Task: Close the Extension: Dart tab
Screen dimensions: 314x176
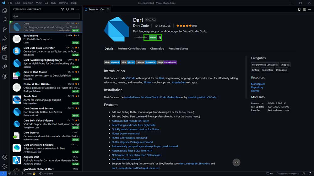Action: [108, 9]
